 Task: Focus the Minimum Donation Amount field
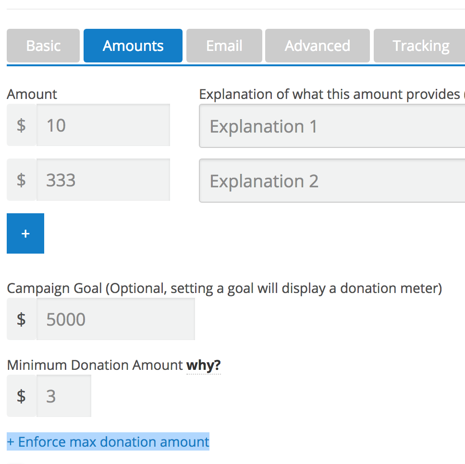(63, 396)
